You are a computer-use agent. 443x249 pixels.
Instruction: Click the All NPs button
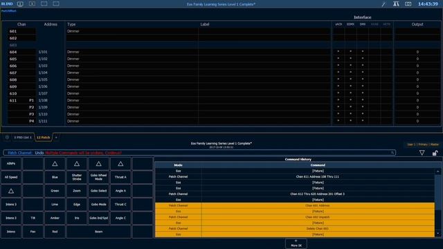[x=11, y=164]
